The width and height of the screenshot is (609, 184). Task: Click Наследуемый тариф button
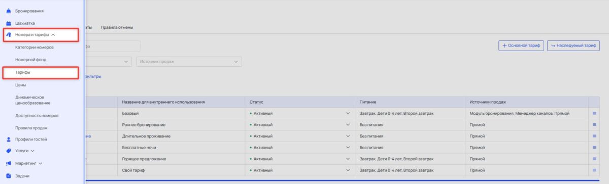tap(573, 45)
